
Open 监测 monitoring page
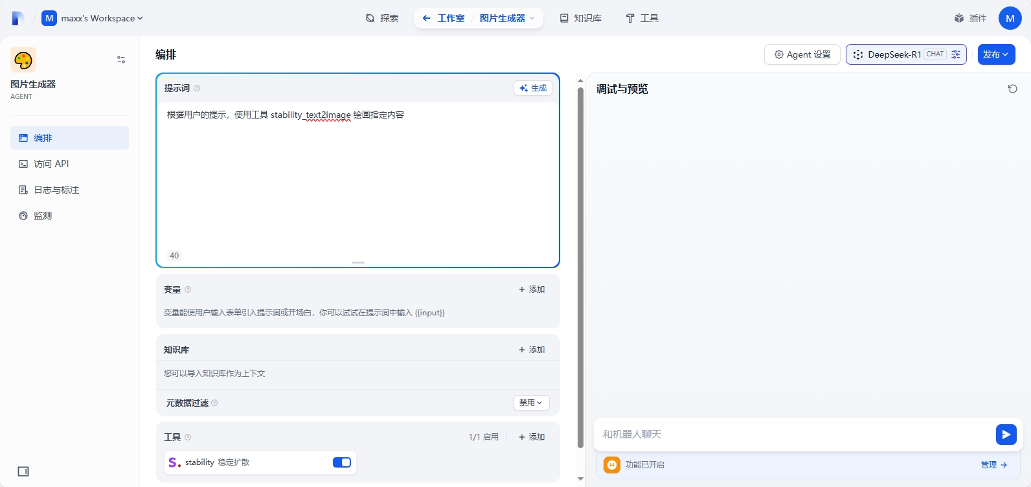coord(69,216)
